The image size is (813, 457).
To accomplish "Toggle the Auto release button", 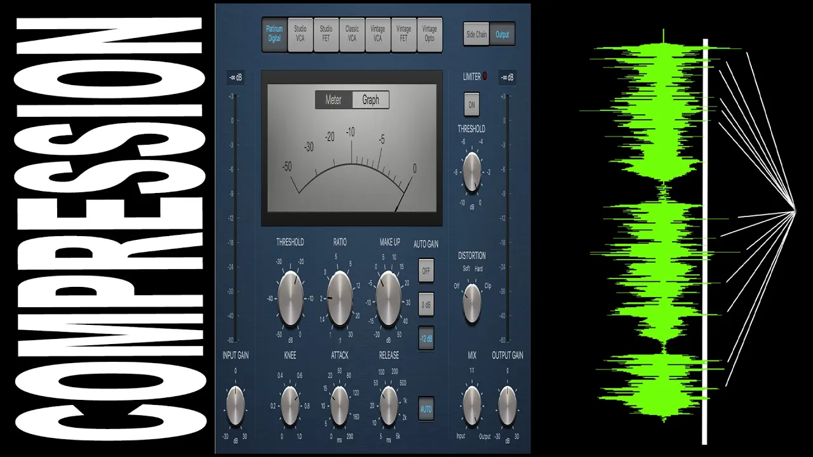I will [426, 409].
